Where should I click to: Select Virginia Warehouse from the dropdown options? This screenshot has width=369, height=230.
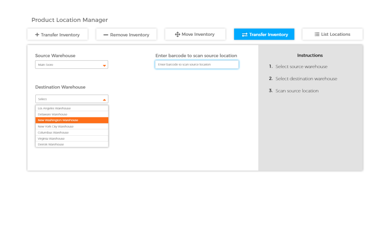click(x=71, y=138)
